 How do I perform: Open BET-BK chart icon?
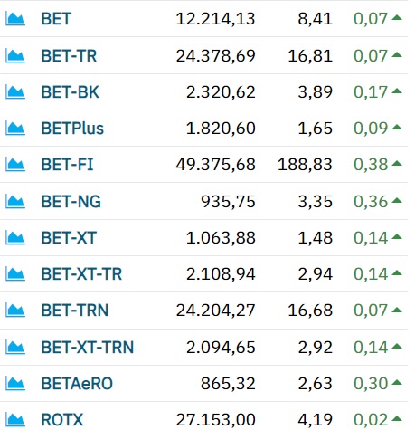click(15, 92)
